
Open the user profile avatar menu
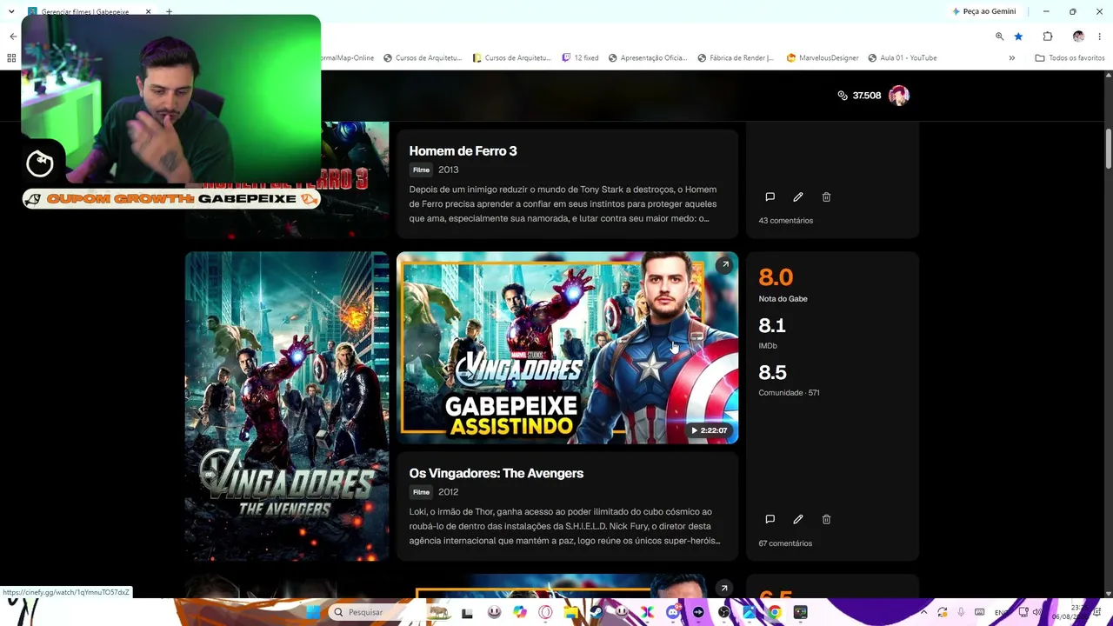pos(899,96)
